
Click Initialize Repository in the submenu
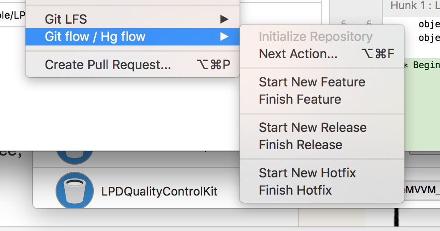pos(315,37)
